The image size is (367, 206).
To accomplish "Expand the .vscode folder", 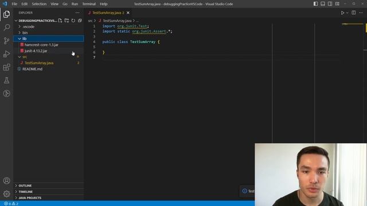I will pyautogui.click(x=49, y=27).
